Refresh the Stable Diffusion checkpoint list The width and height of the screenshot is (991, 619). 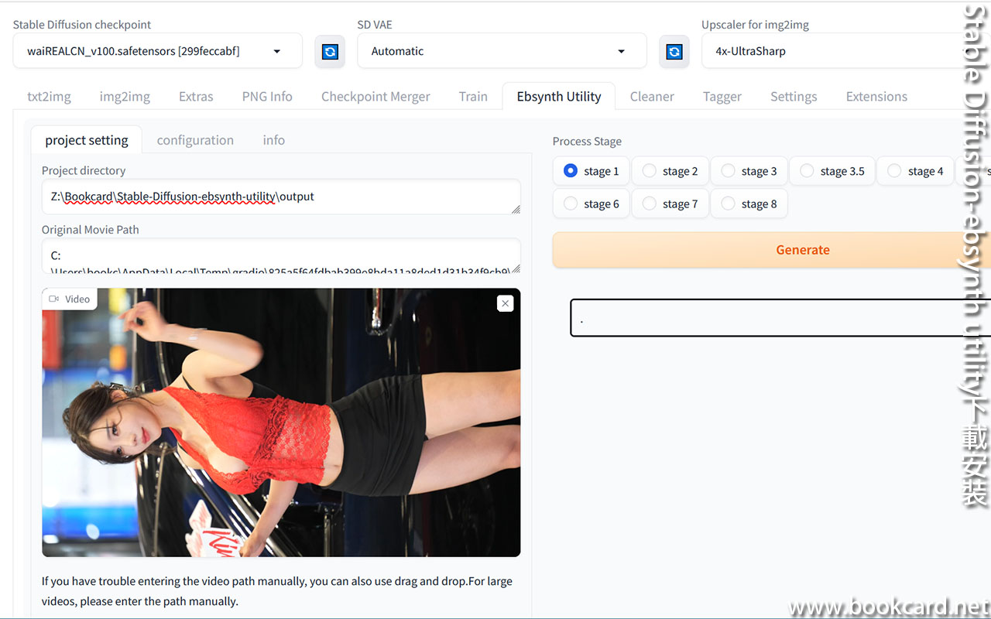click(330, 51)
